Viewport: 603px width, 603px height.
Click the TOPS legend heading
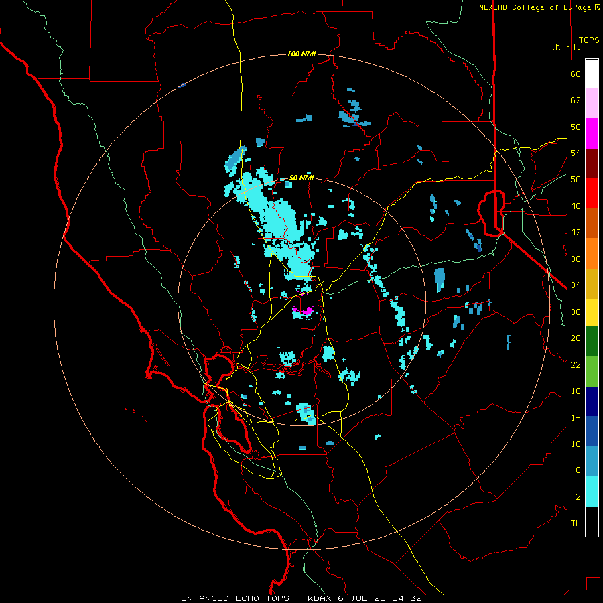click(x=589, y=40)
